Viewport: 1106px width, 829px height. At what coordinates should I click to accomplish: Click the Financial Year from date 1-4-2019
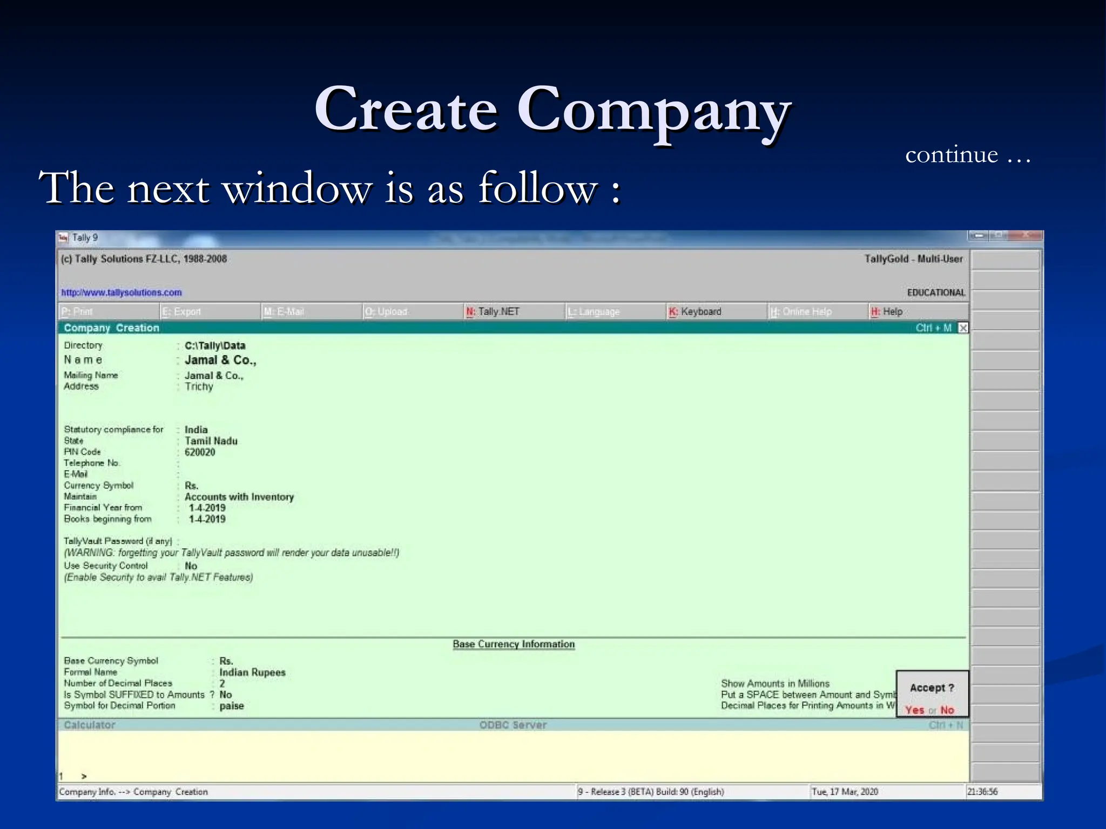(207, 508)
